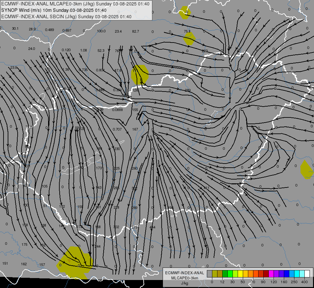Click the map value 82.7
The width and height of the screenshot is (314, 288).
pyautogui.click(x=136, y=31)
